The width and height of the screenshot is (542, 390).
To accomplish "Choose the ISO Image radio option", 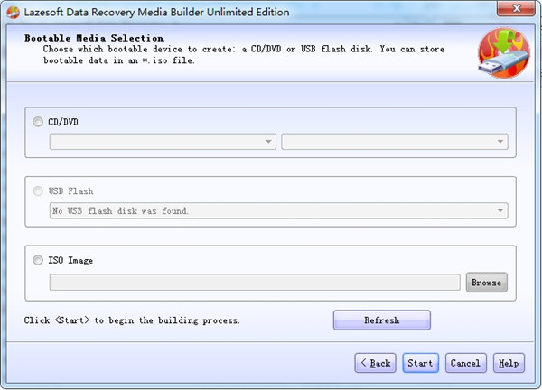I will coord(37,260).
